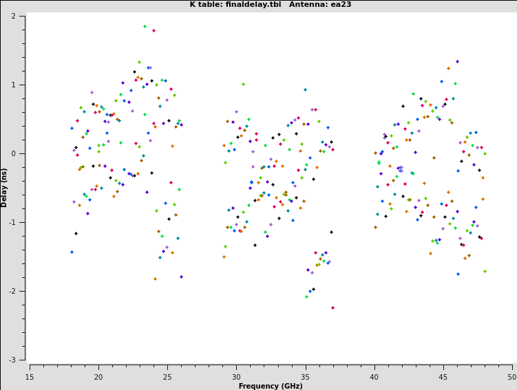Click the 'Delay (ns)' y-axis label
Viewport: 517px width, 390px height.
coord(4,188)
